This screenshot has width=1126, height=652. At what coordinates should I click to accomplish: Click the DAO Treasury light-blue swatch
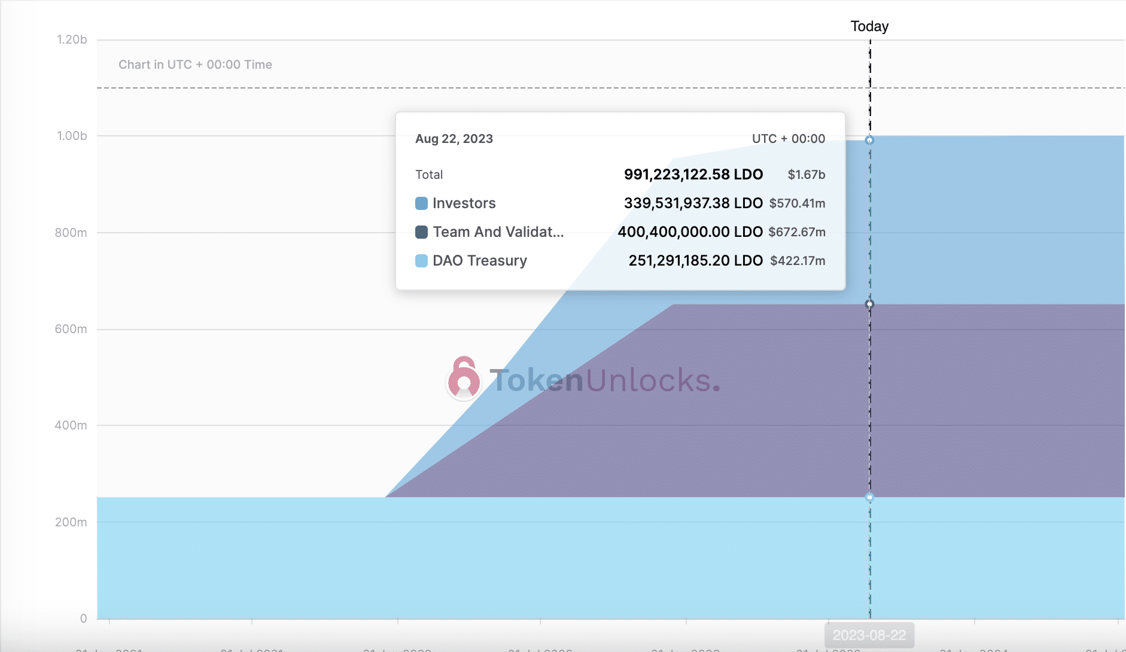pyautogui.click(x=421, y=261)
